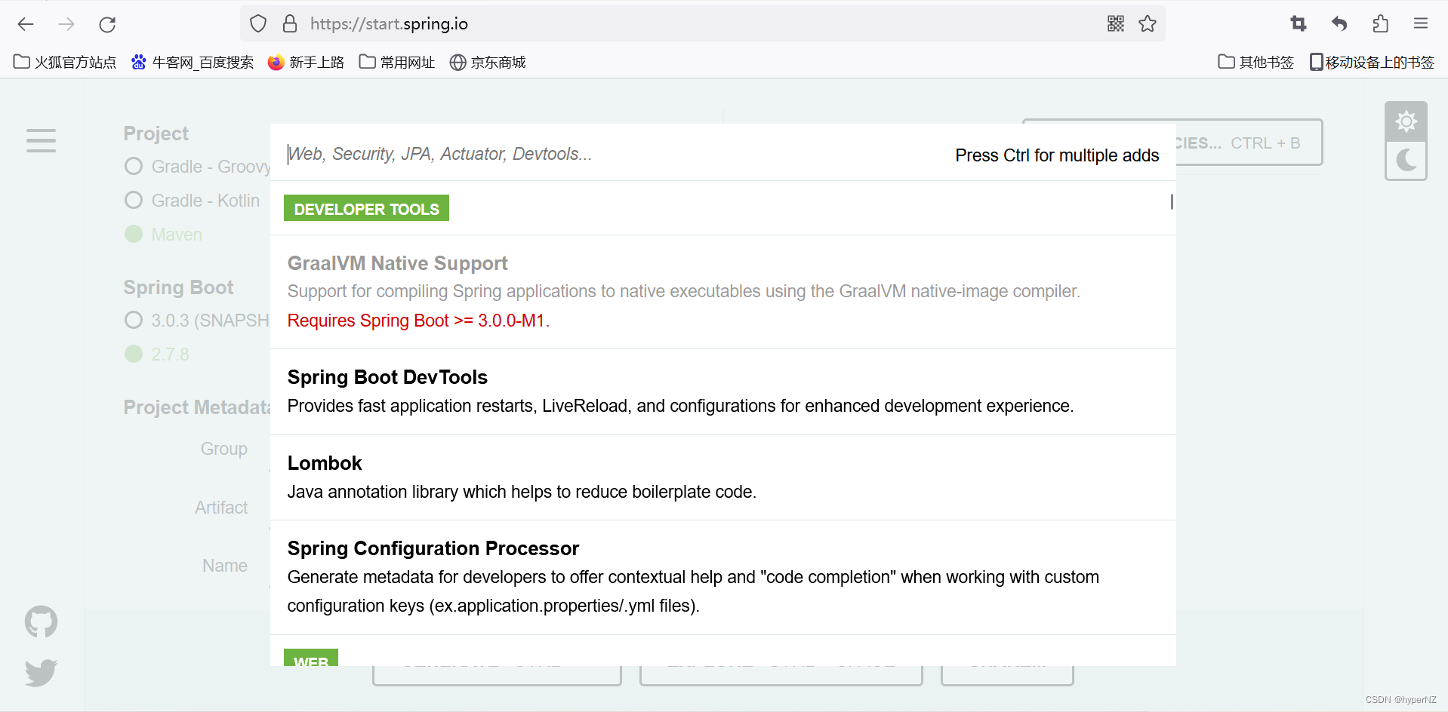Image resolution: width=1448 pixels, height=712 pixels.
Task: Go forward to the next page
Action: (x=66, y=24)
